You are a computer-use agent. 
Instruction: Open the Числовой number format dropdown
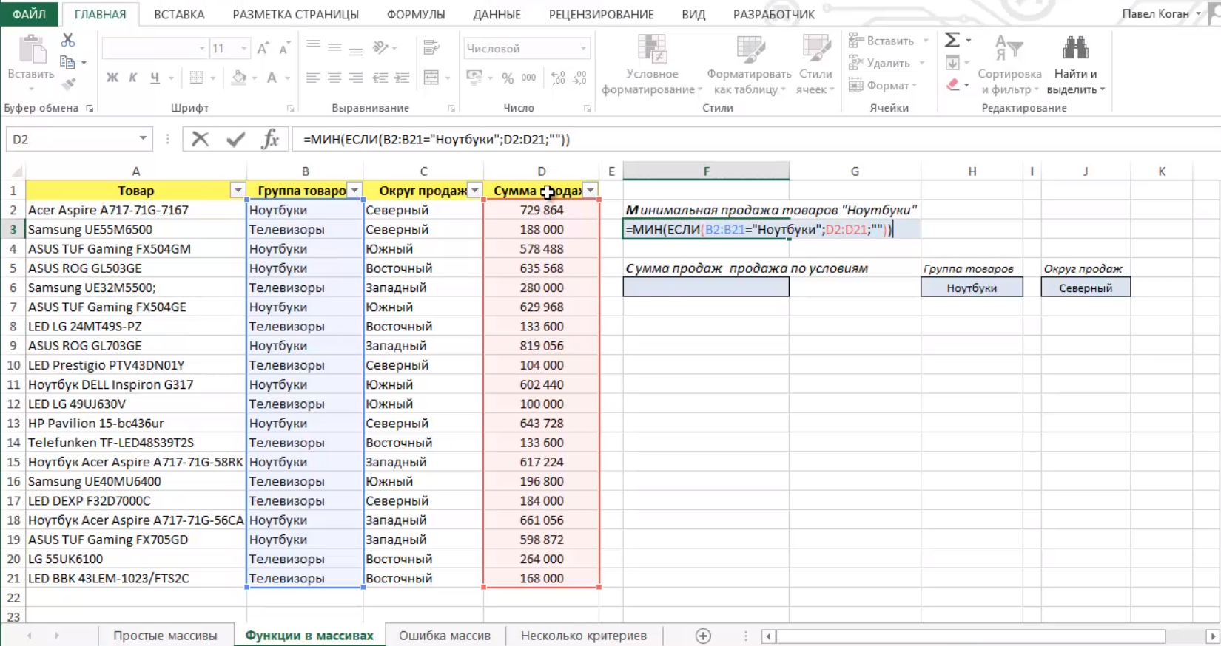tap(583, 49)
